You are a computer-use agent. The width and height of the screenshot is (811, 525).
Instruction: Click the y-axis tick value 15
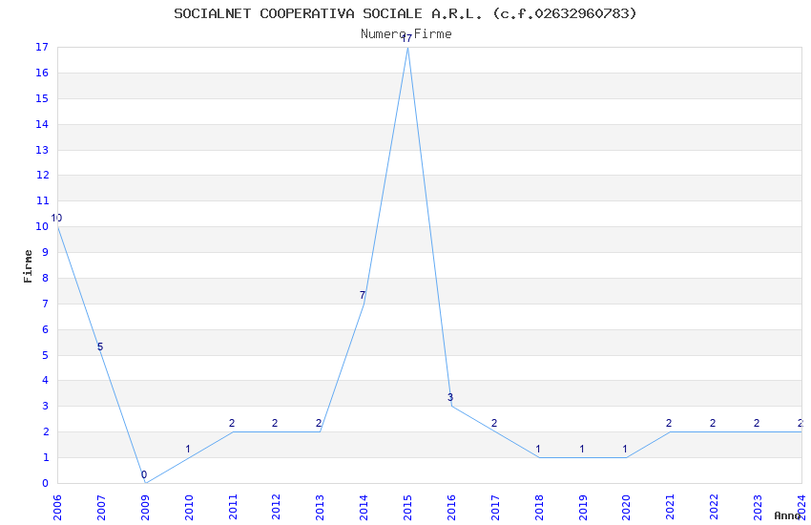point(42,98)
